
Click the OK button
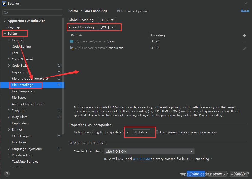coord(196,174)
